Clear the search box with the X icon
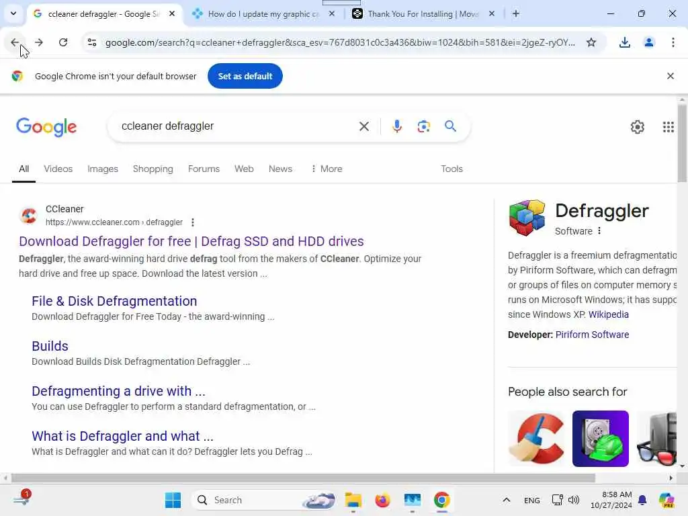 [363, 126]
